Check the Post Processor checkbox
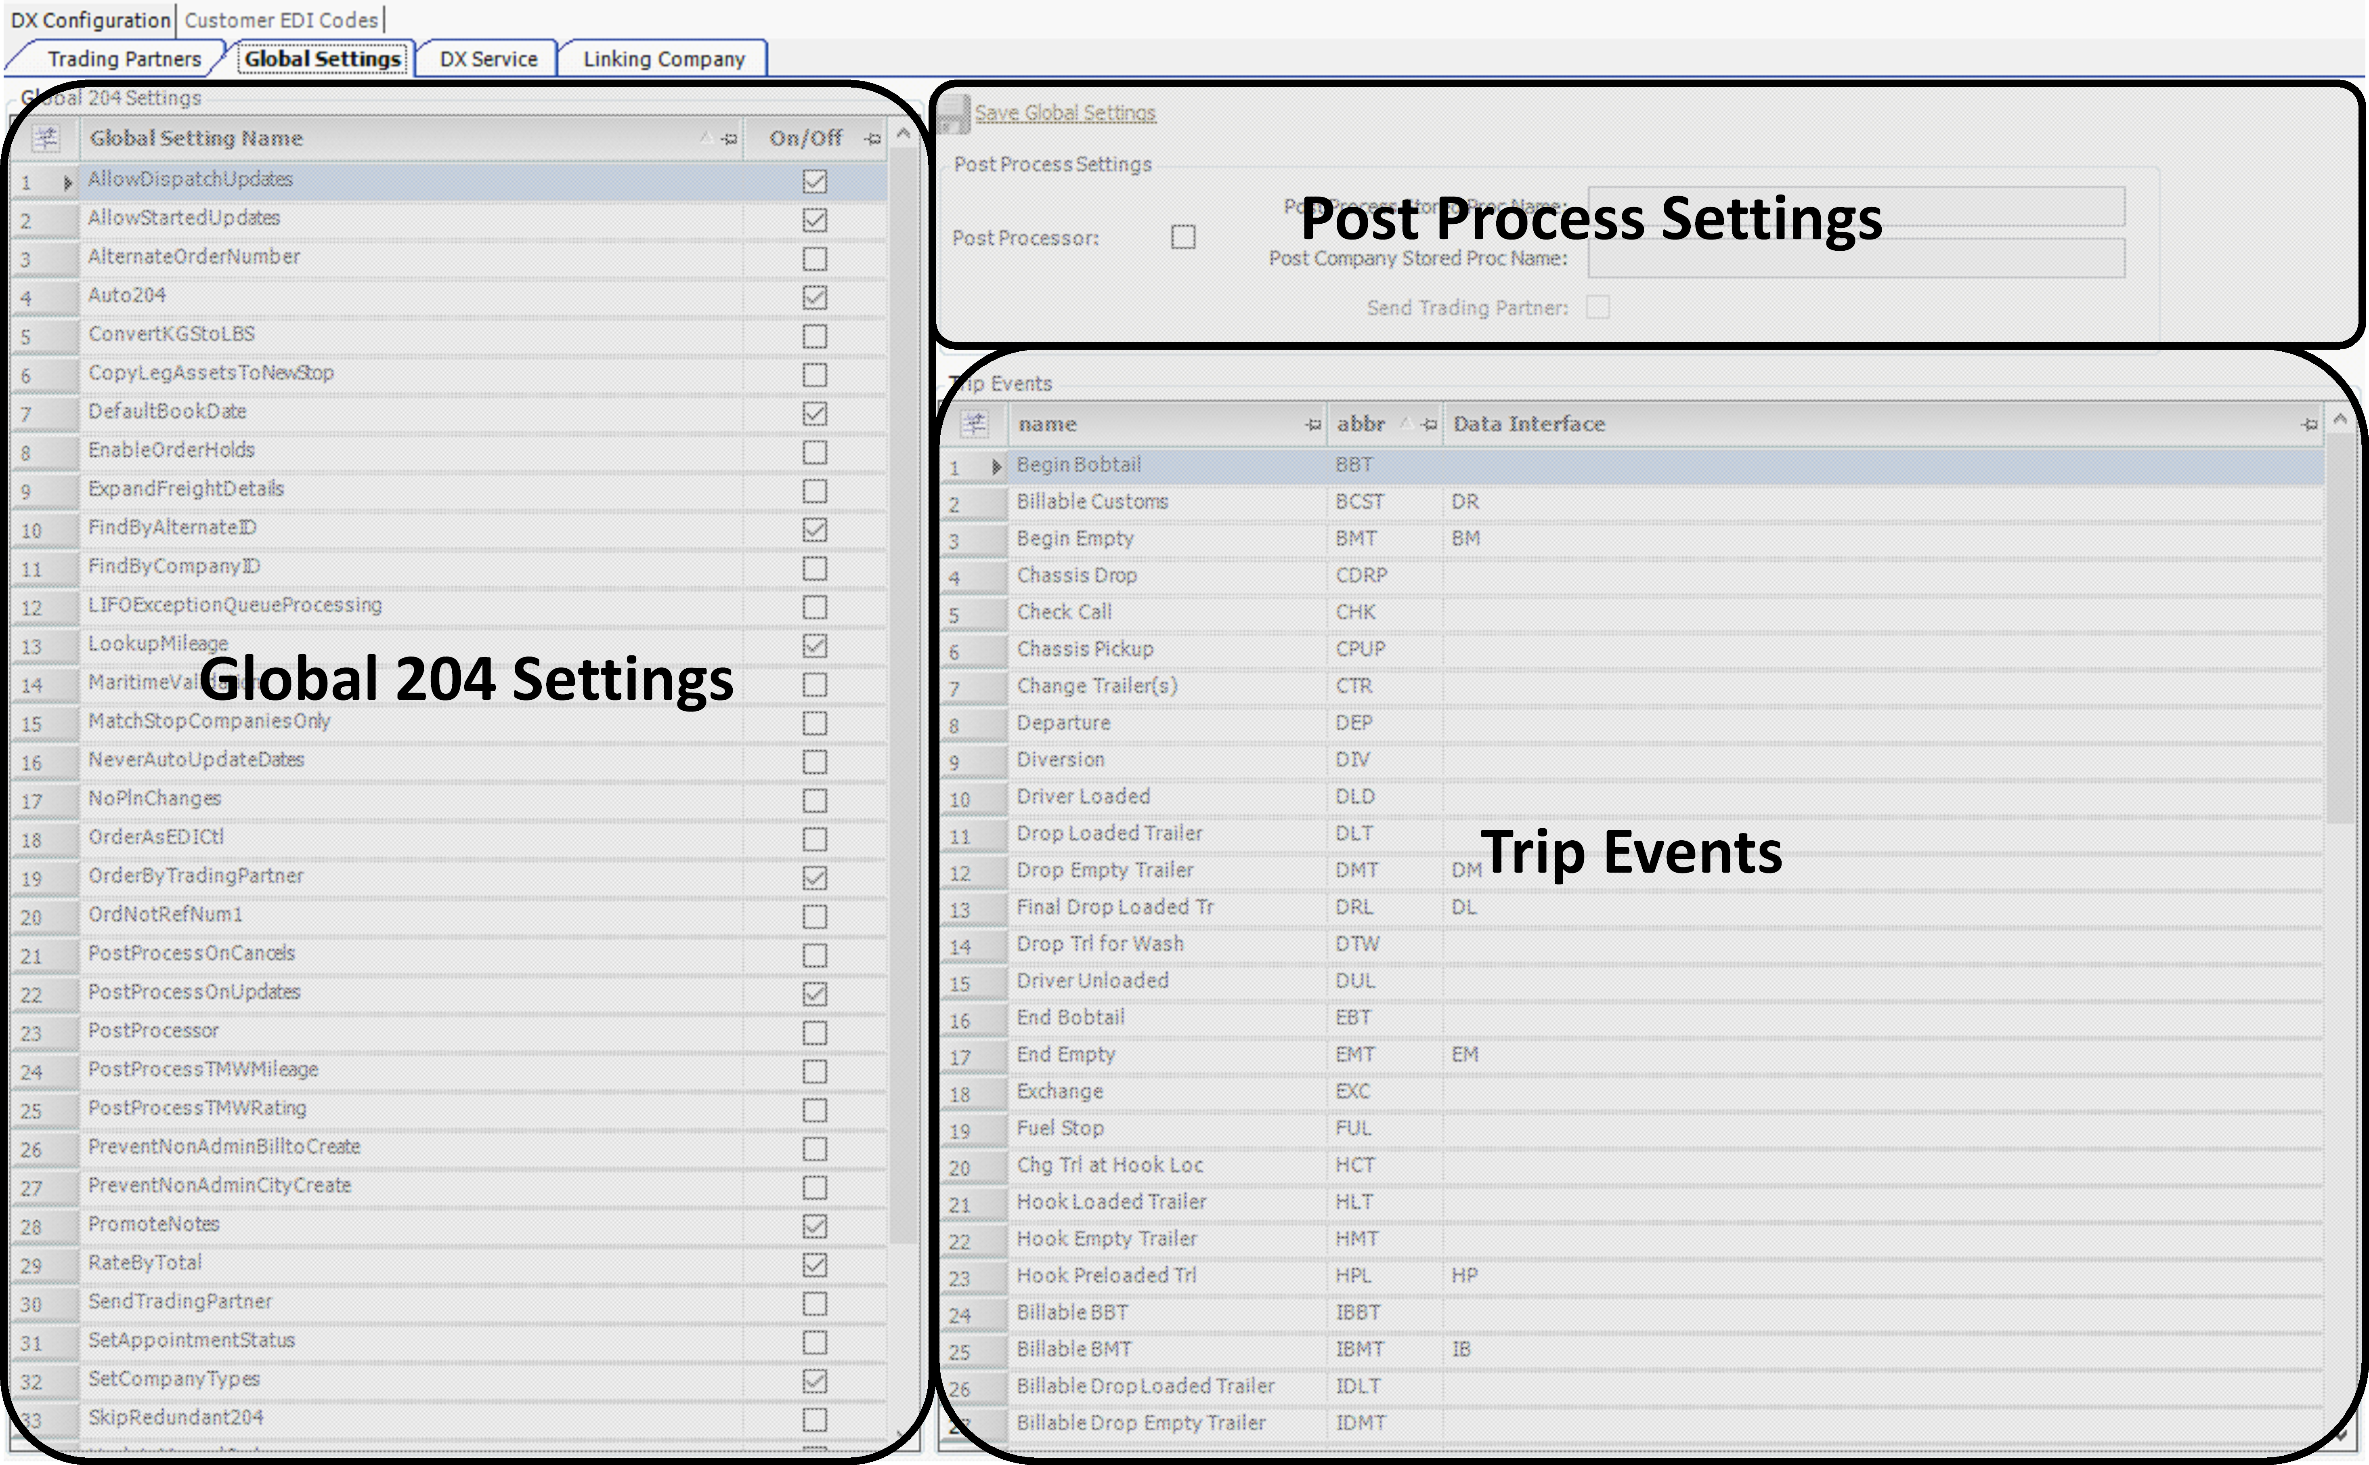 coord(1184,237)
